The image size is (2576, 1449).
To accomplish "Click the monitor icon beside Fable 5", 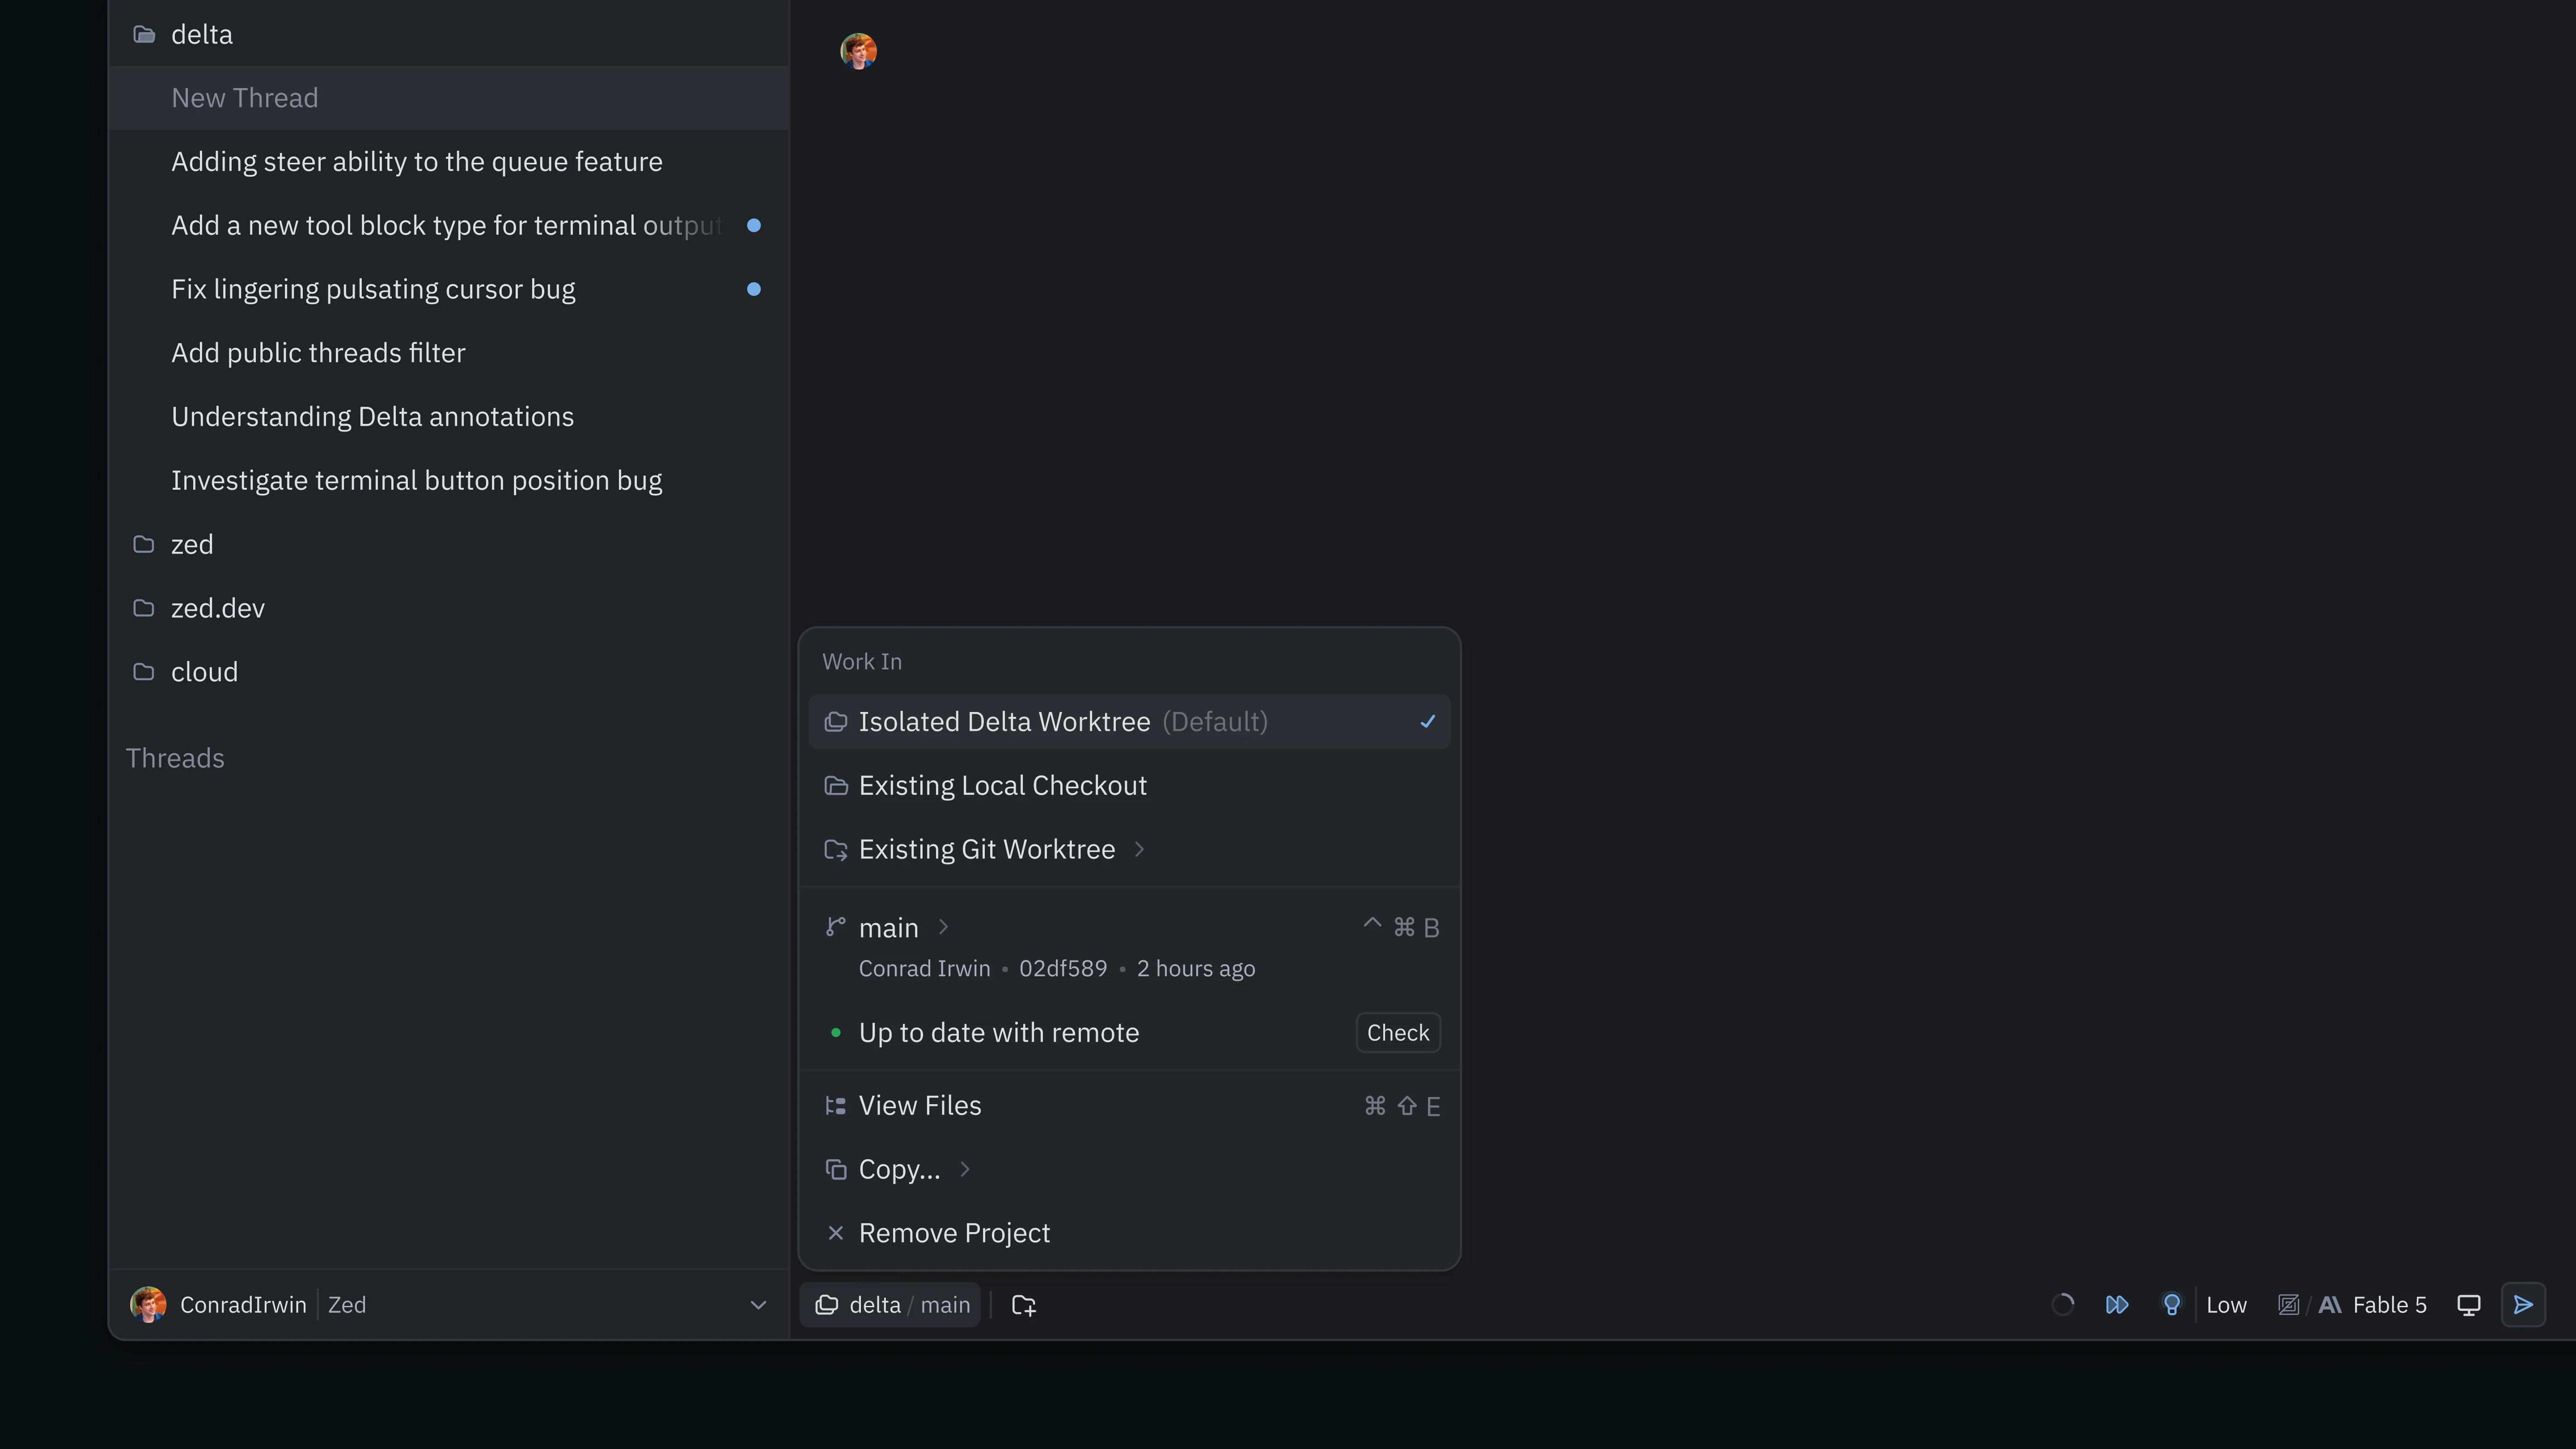I will pos(2468,1305).
